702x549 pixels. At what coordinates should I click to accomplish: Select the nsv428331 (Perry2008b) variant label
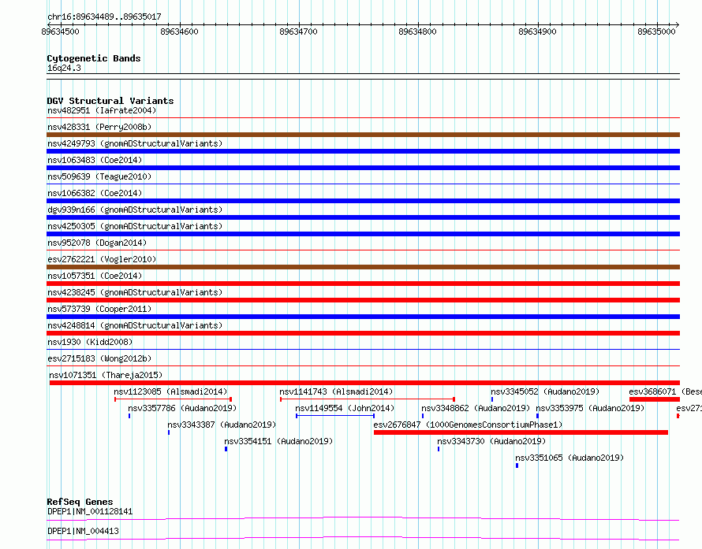(99, 127)
